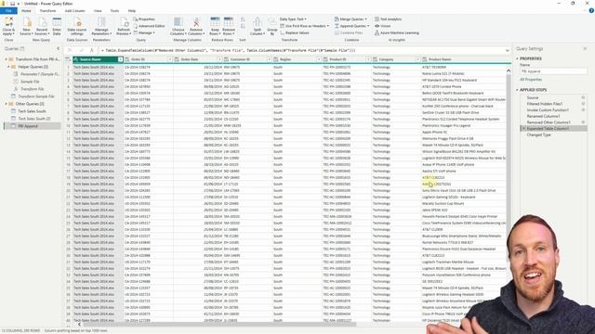Collapse the APPLIED STEPS section
The width and height of the screenshot is (595, 334).
tap(517, 90)
